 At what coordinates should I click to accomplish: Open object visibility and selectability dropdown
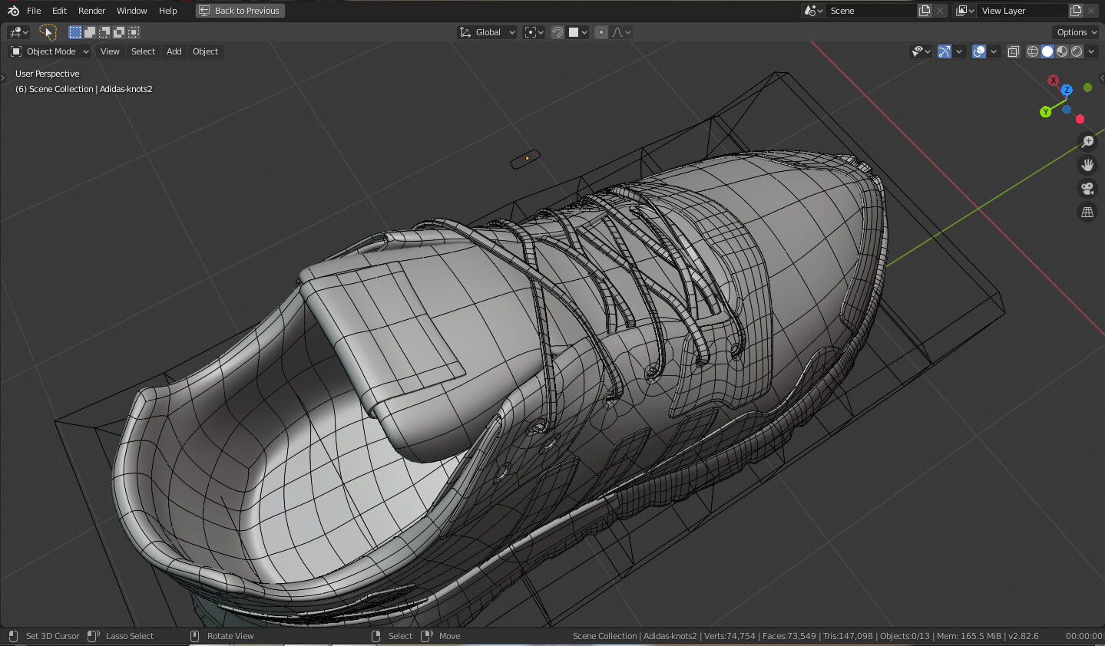(921, 51)
